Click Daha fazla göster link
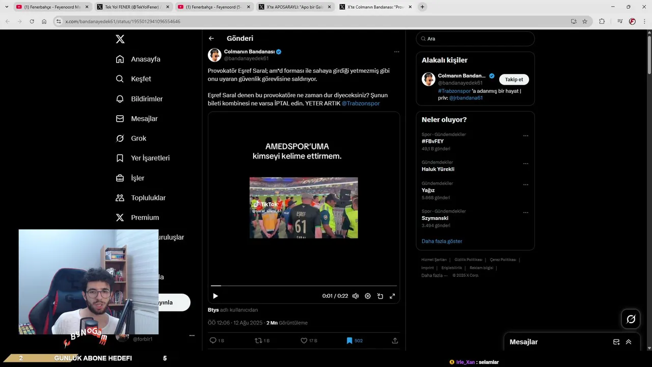Image resolution: width=652 pixels, height=367 pixels. (442, 241)
